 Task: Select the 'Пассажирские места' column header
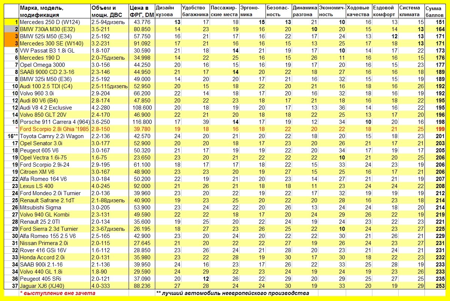pyautogui.click(x=224, y=11)
